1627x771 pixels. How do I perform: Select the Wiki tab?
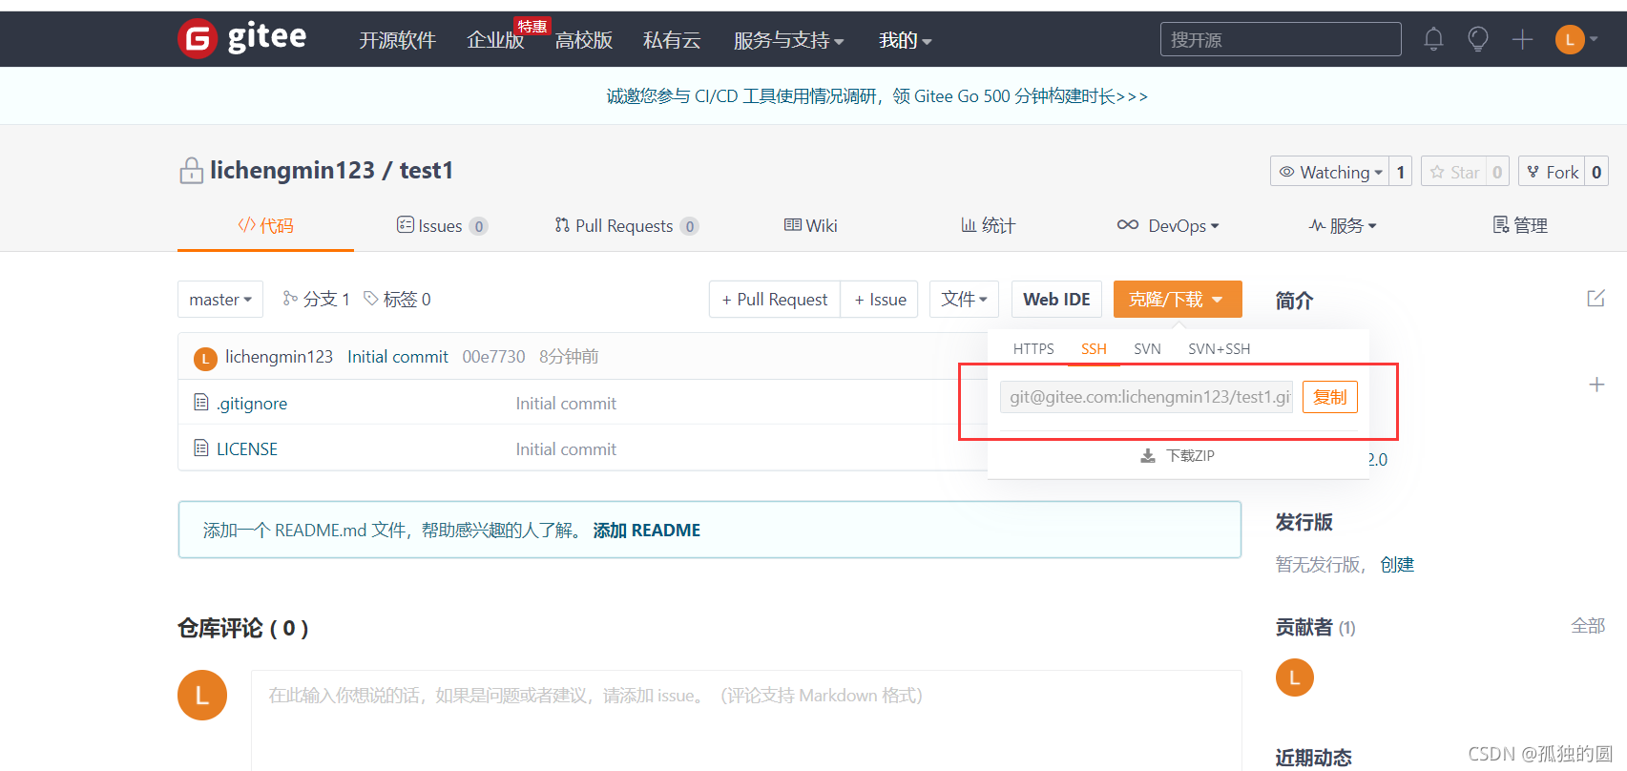pos(811,226)
